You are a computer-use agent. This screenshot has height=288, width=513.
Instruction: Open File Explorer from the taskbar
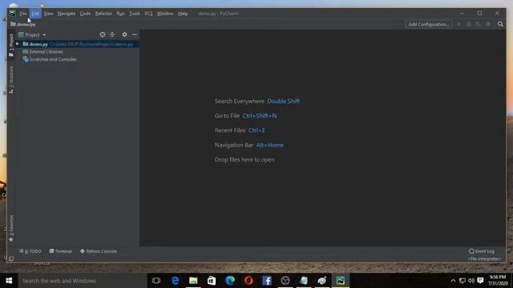(x=193, y=281)
